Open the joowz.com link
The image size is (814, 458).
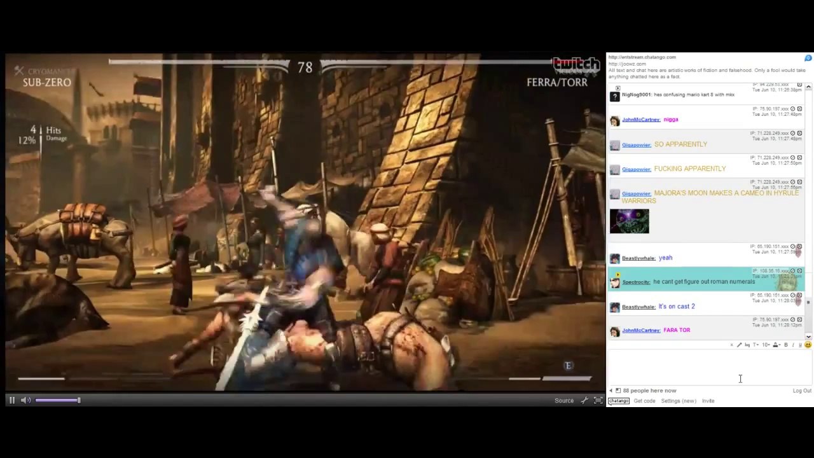pos(627,64)
